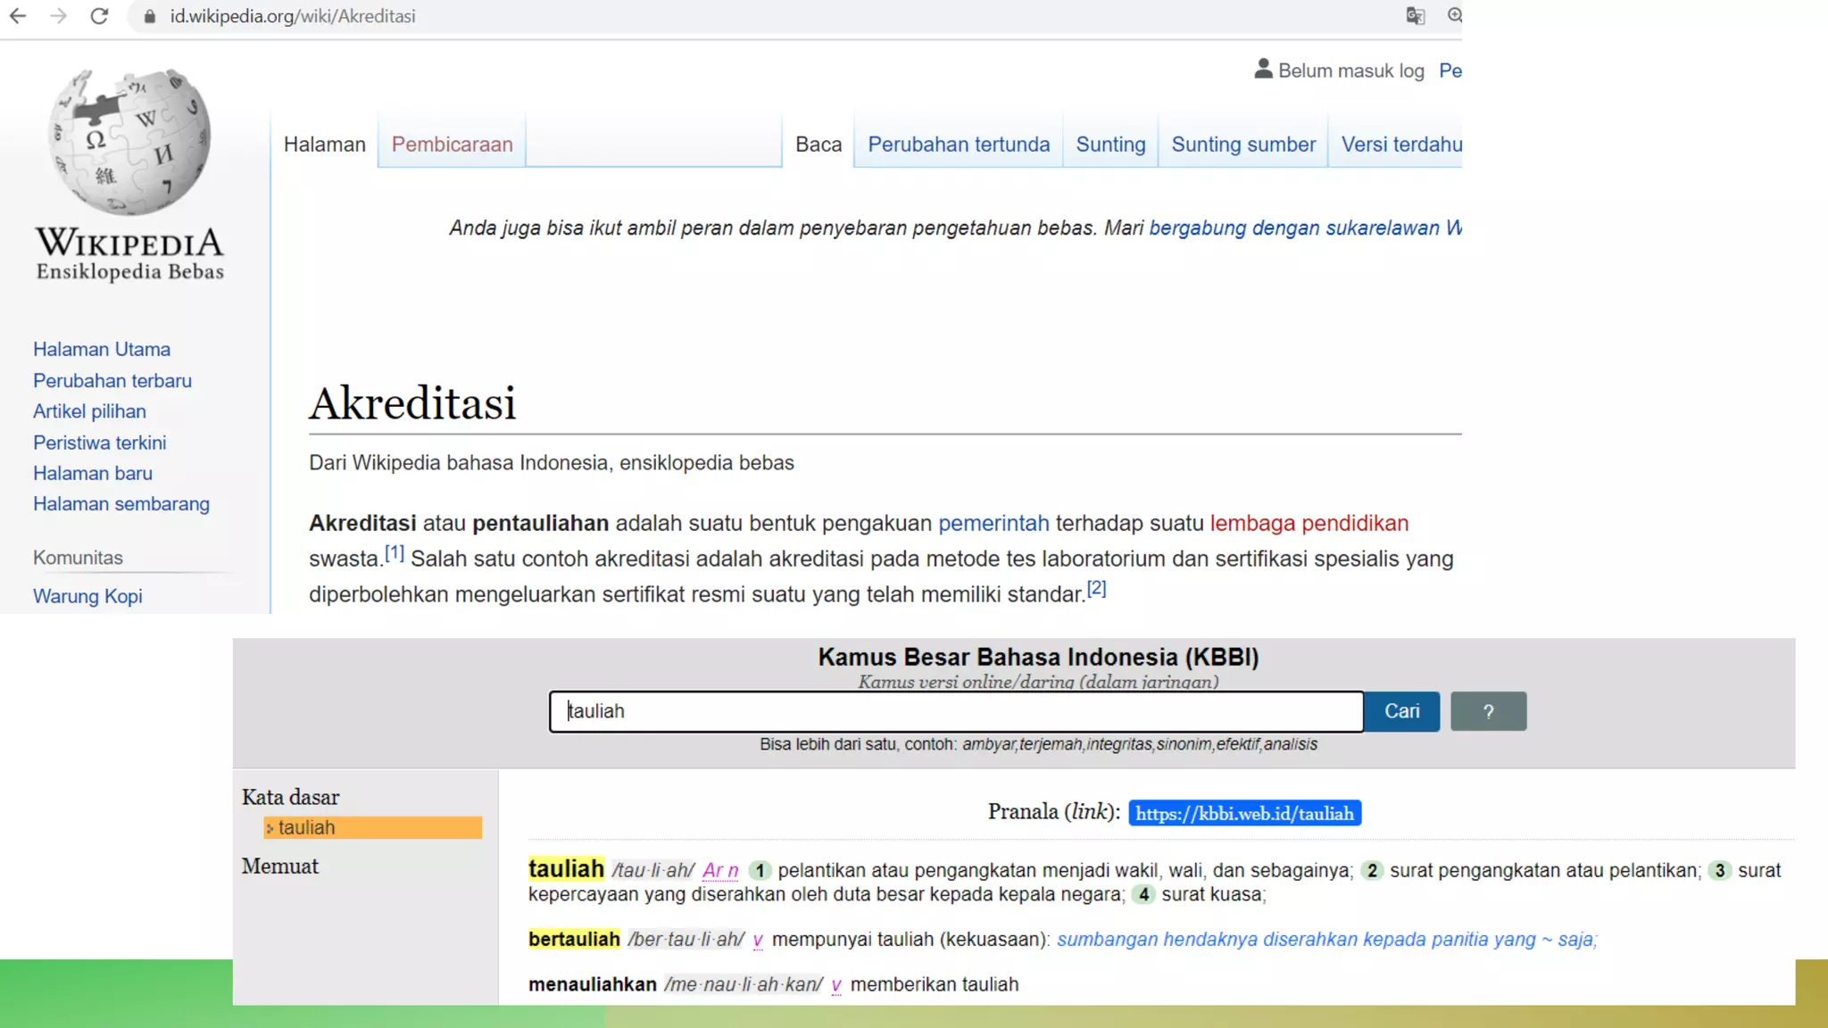Click the Wikipedia globe logo

[130, 143]
